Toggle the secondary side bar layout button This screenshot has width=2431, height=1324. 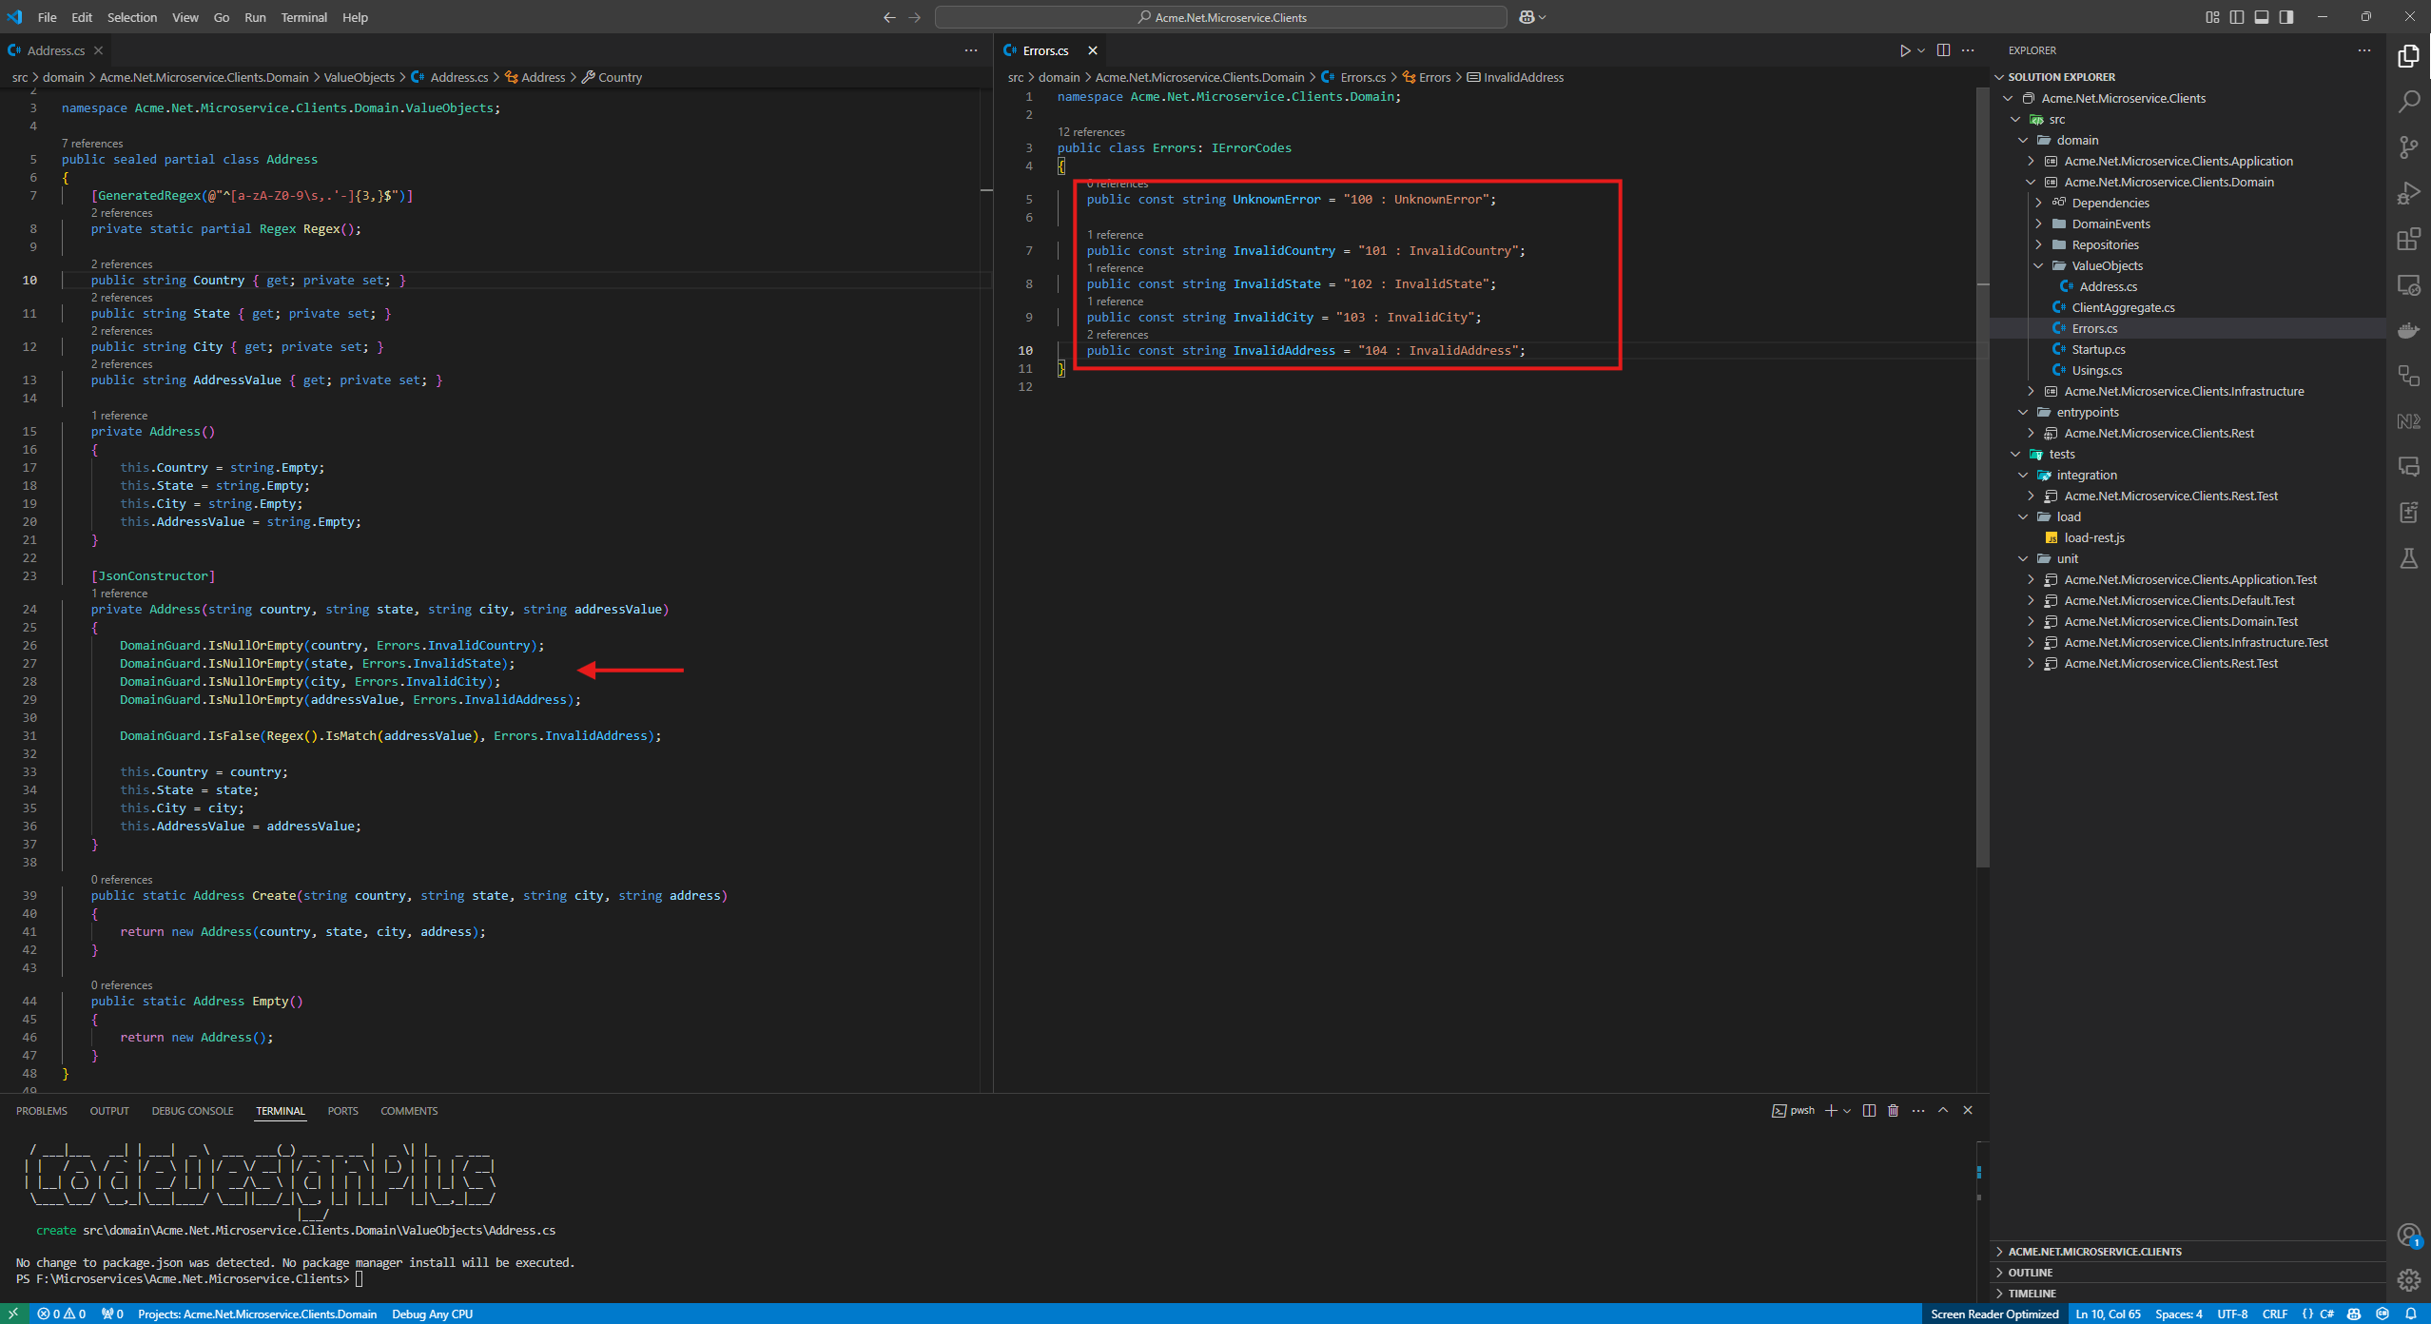2286,17
